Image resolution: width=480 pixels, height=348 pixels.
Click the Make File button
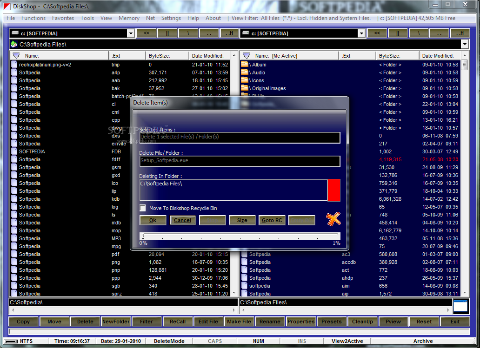(239, 322)
